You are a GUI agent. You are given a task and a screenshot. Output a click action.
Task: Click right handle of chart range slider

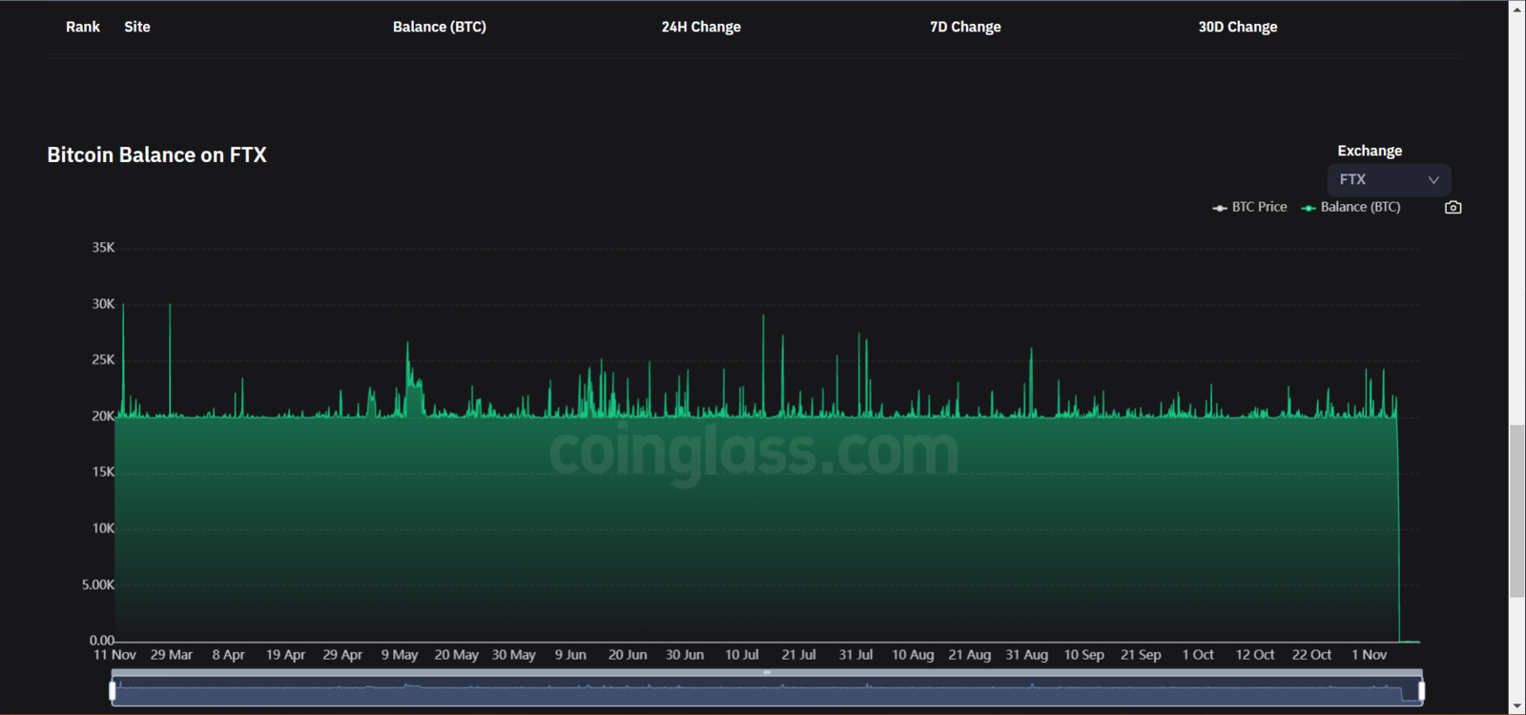pos(1421,690)
